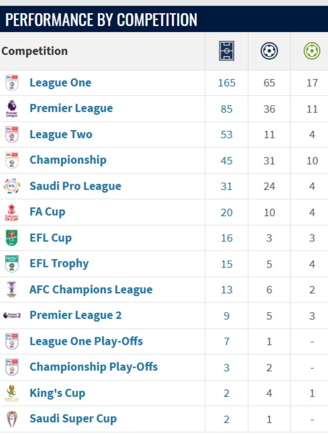Click the Performance by Competition heading

(x=101, y=20)
